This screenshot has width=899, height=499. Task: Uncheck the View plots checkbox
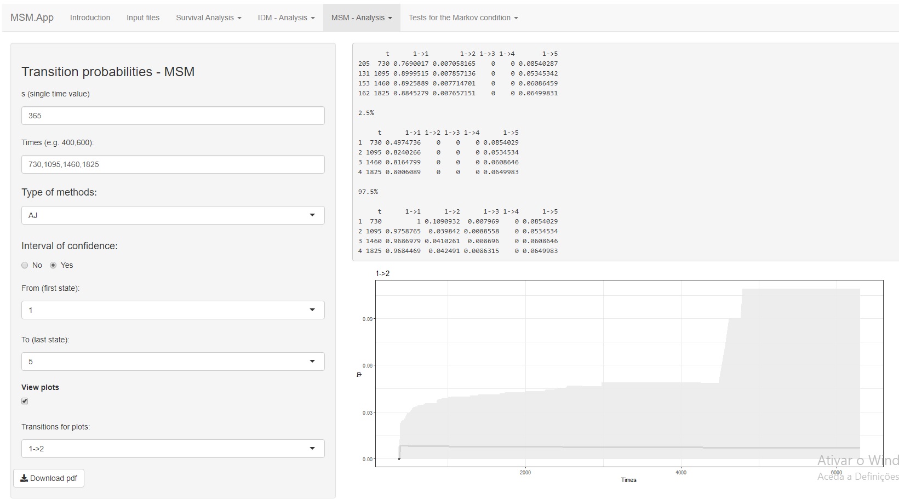click(x=25, y=401)
